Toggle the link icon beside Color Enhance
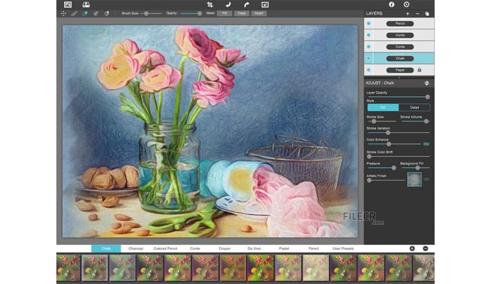The width and height of the screenshot is (491, 284). click(426, 144)
